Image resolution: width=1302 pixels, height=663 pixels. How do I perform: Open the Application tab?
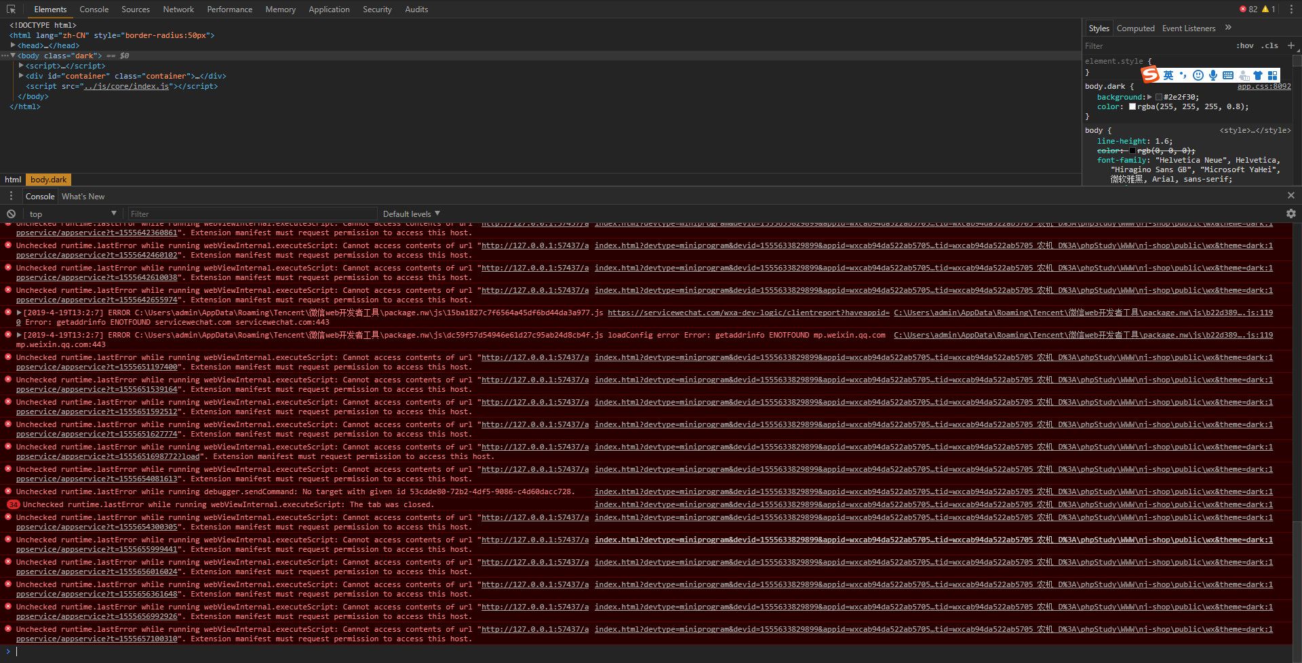[x=329, y=9]
